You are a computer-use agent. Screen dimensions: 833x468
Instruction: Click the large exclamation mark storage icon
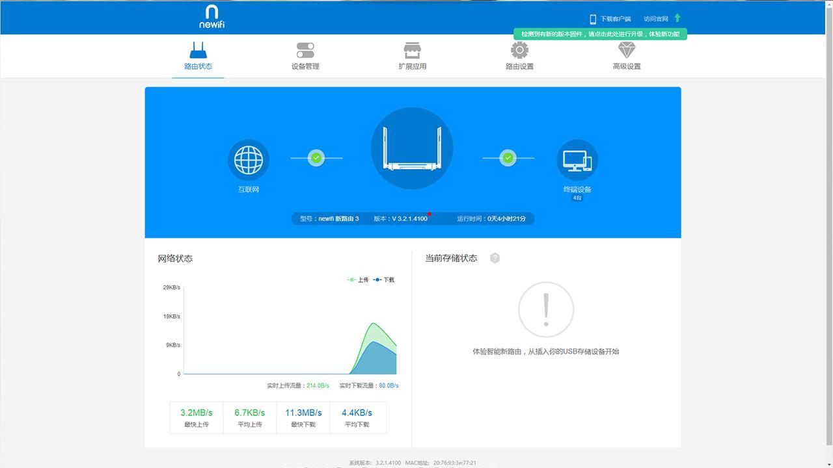[546, 309]
